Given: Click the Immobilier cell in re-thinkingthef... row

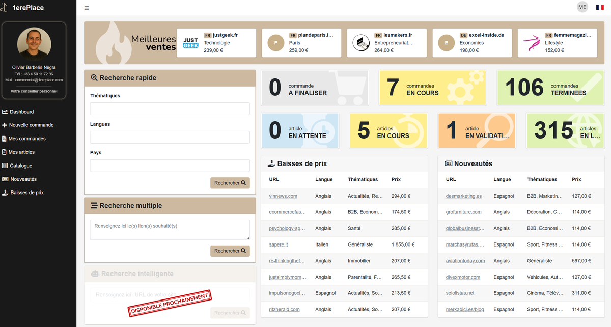Looking at the screenshot, I should coord(359,261).
